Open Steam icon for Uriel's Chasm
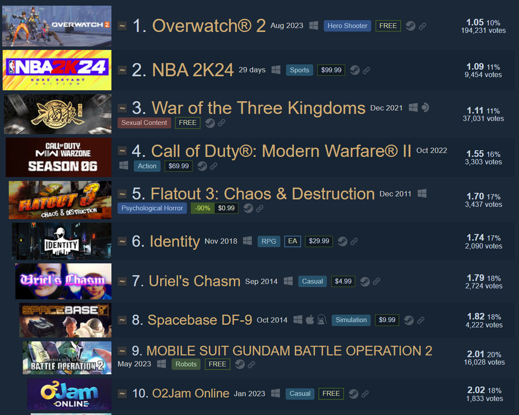Screen dimensions: 519x415 pos(365,282)
